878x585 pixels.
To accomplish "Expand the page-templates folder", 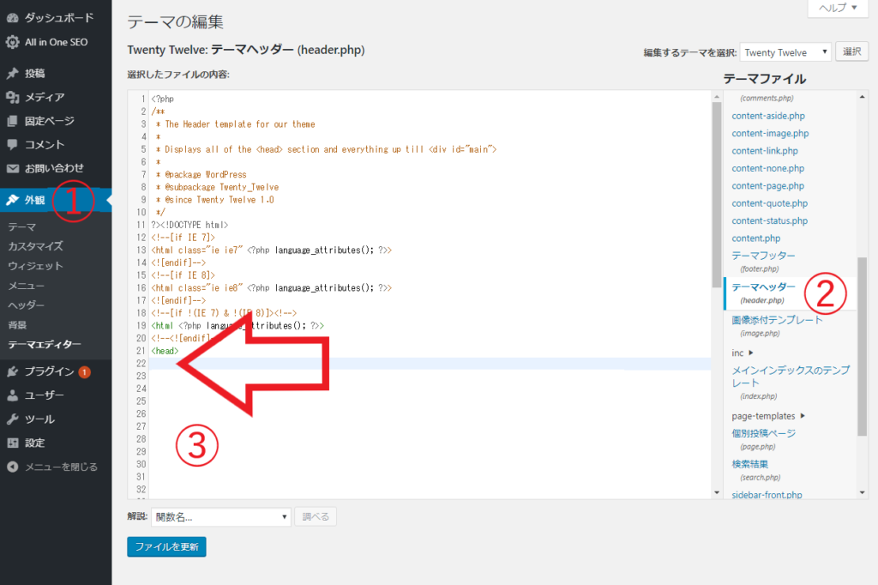I will (x=768, y=416).
